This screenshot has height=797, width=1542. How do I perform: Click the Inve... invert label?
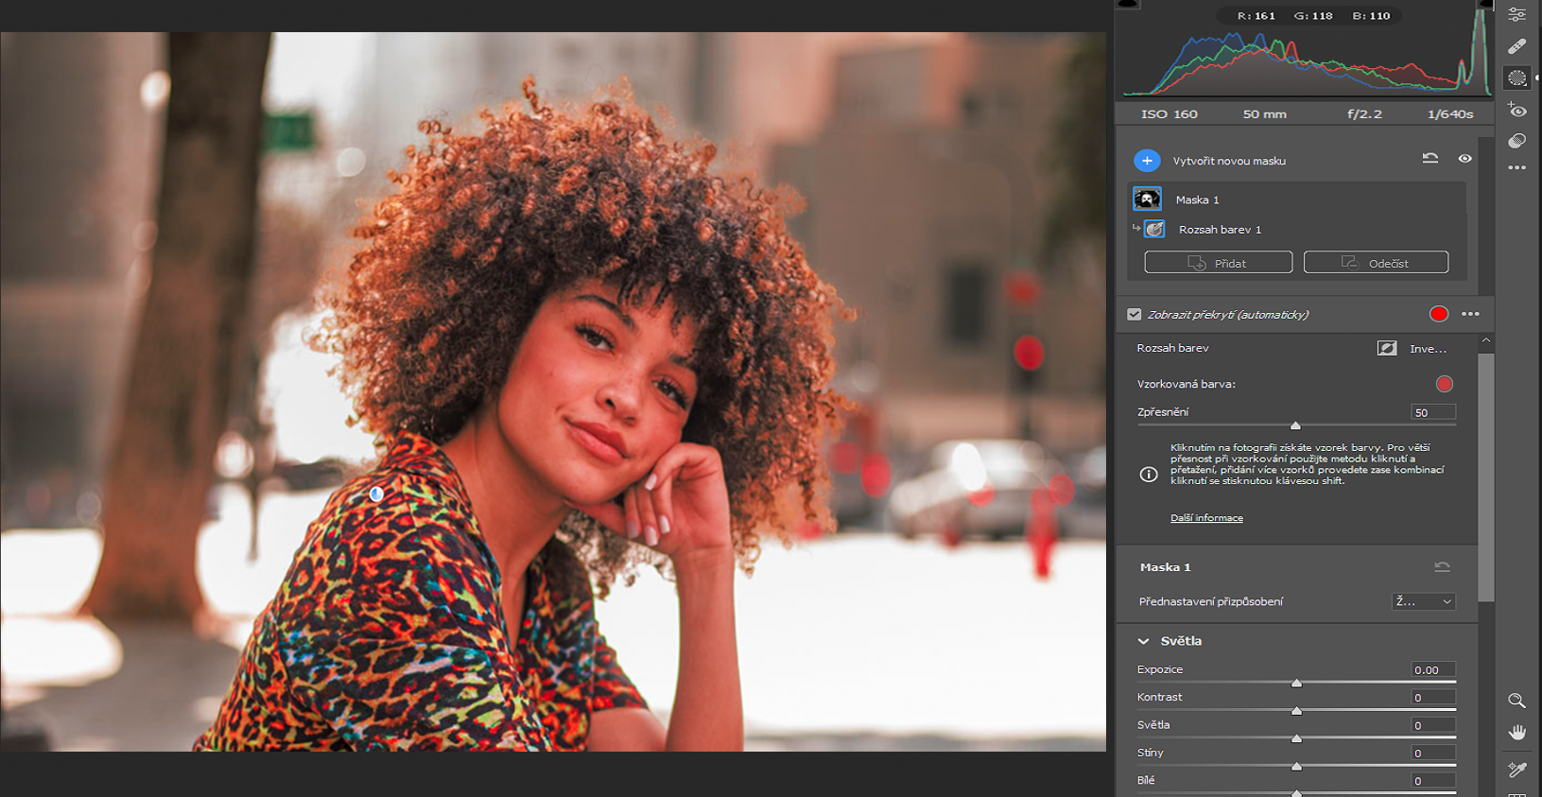pos(1428,349)
